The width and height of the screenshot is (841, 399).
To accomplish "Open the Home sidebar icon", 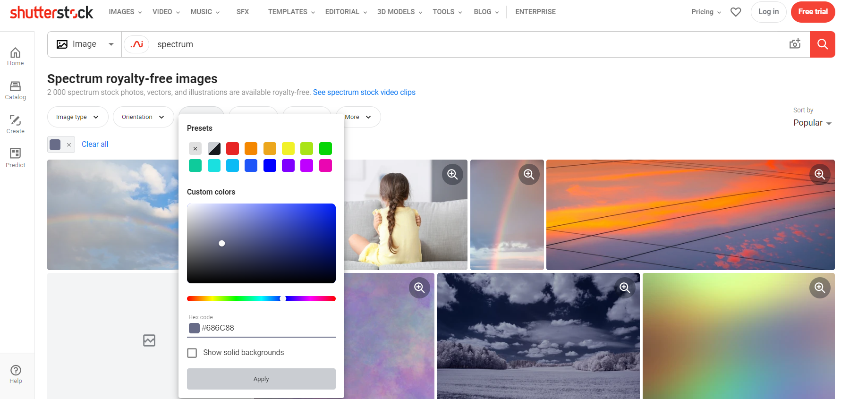I will [x=15, y=57].
